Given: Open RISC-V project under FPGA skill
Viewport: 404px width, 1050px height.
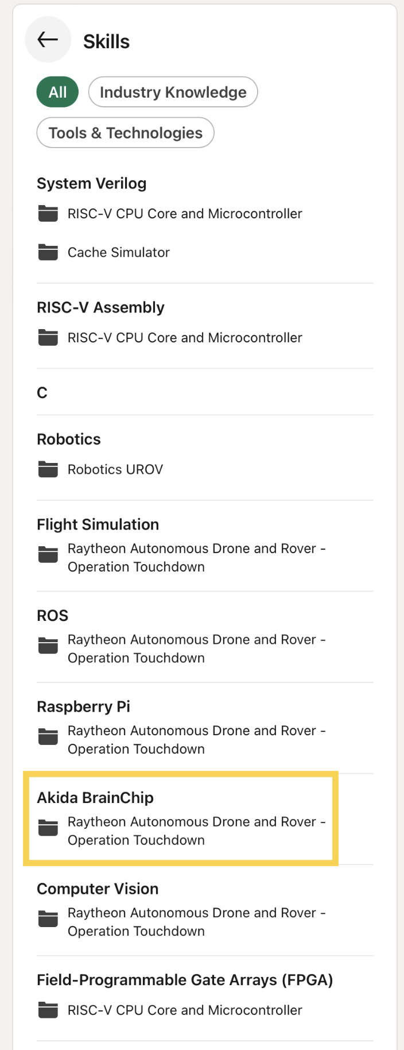Looking at the screenshot, I should point(184,1010).
